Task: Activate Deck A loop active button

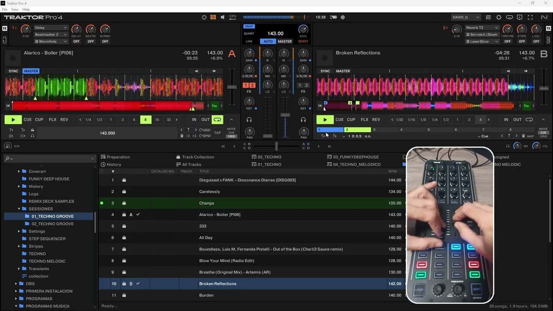Action: tap(217, 120)
